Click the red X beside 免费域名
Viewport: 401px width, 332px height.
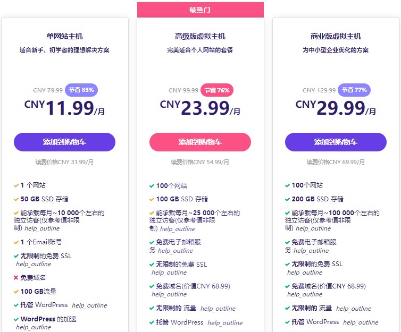[x=16, y=278]
